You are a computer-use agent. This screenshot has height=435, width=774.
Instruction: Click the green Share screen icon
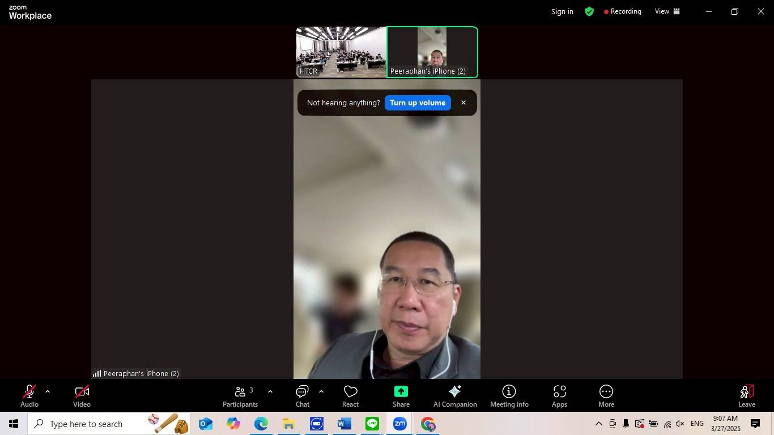tap(401, 392)
